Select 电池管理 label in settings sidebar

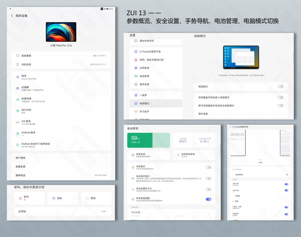point(144,76)
